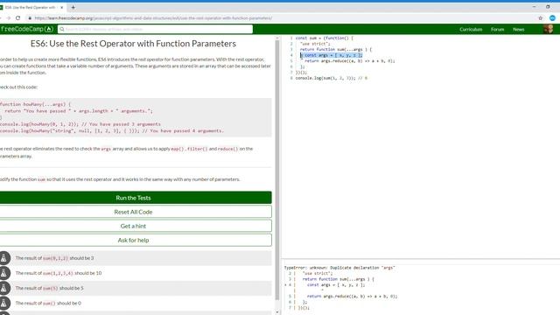Click Get a hint button

[133, 226]
